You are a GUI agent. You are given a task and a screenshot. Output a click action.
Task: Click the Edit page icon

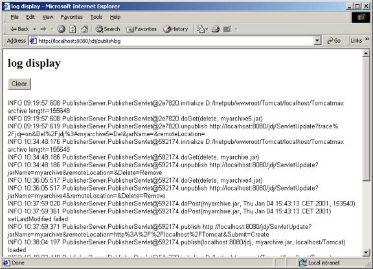227,29
